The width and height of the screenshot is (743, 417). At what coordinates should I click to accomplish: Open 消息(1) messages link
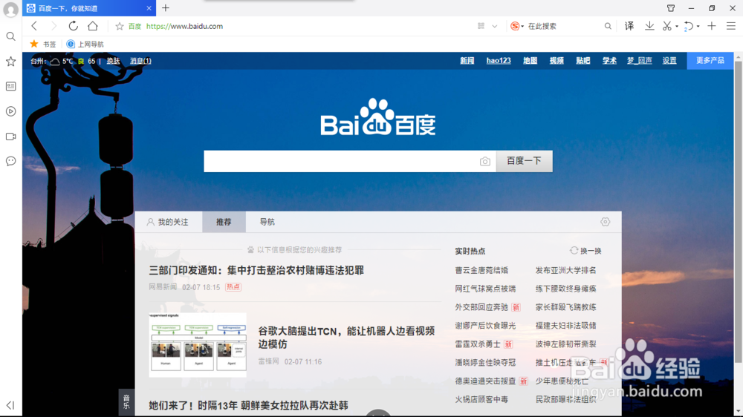click(x=140, y=61)
